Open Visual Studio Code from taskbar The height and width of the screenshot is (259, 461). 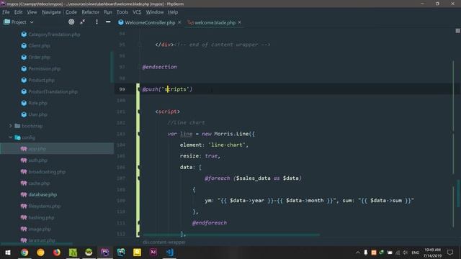pyautogui.click(x=170, y=253)
